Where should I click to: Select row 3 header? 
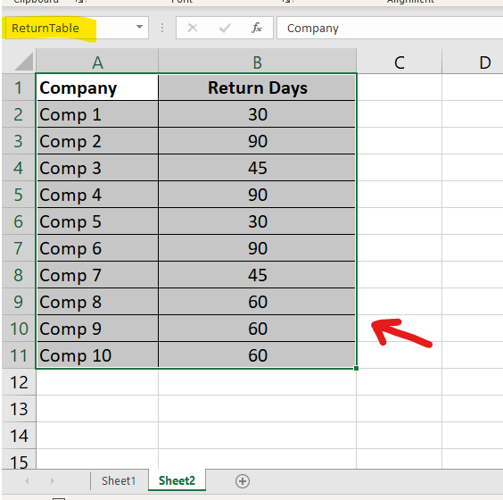[x=19, y=141]
